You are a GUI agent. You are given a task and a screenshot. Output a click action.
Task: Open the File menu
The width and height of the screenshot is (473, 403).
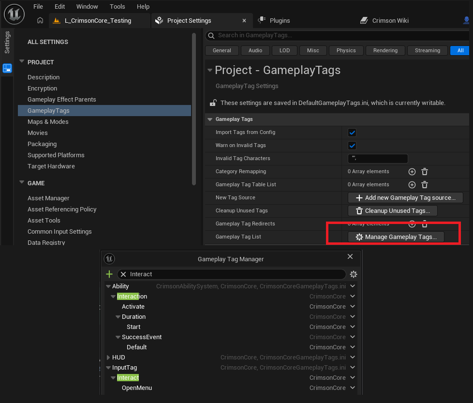click(x=38, y=7)
